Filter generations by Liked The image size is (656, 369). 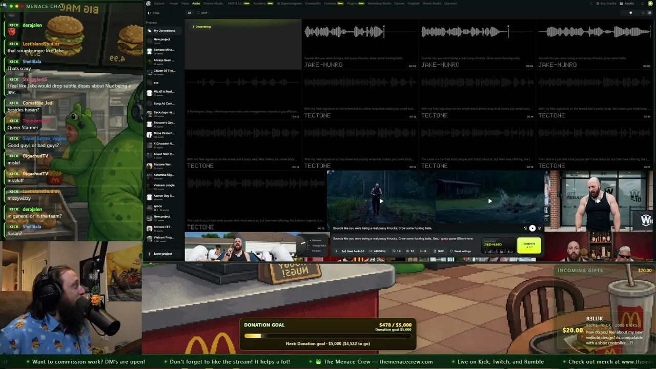(x=202, y=13)
